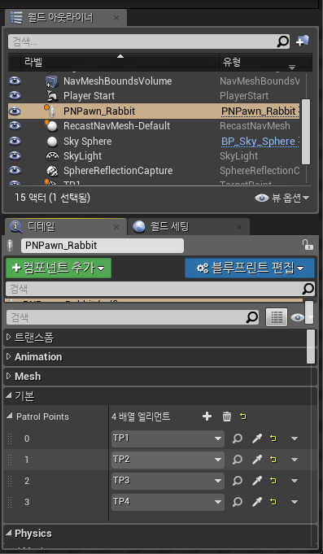The height and width of the screenshot is (554, 323).
Task: Reset Patrol Points array to default
Action: pyautogui.click(x=242, y=417)
